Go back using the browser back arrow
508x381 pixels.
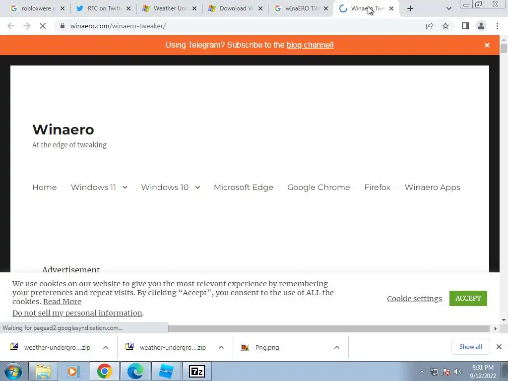[x=11, y=26]
